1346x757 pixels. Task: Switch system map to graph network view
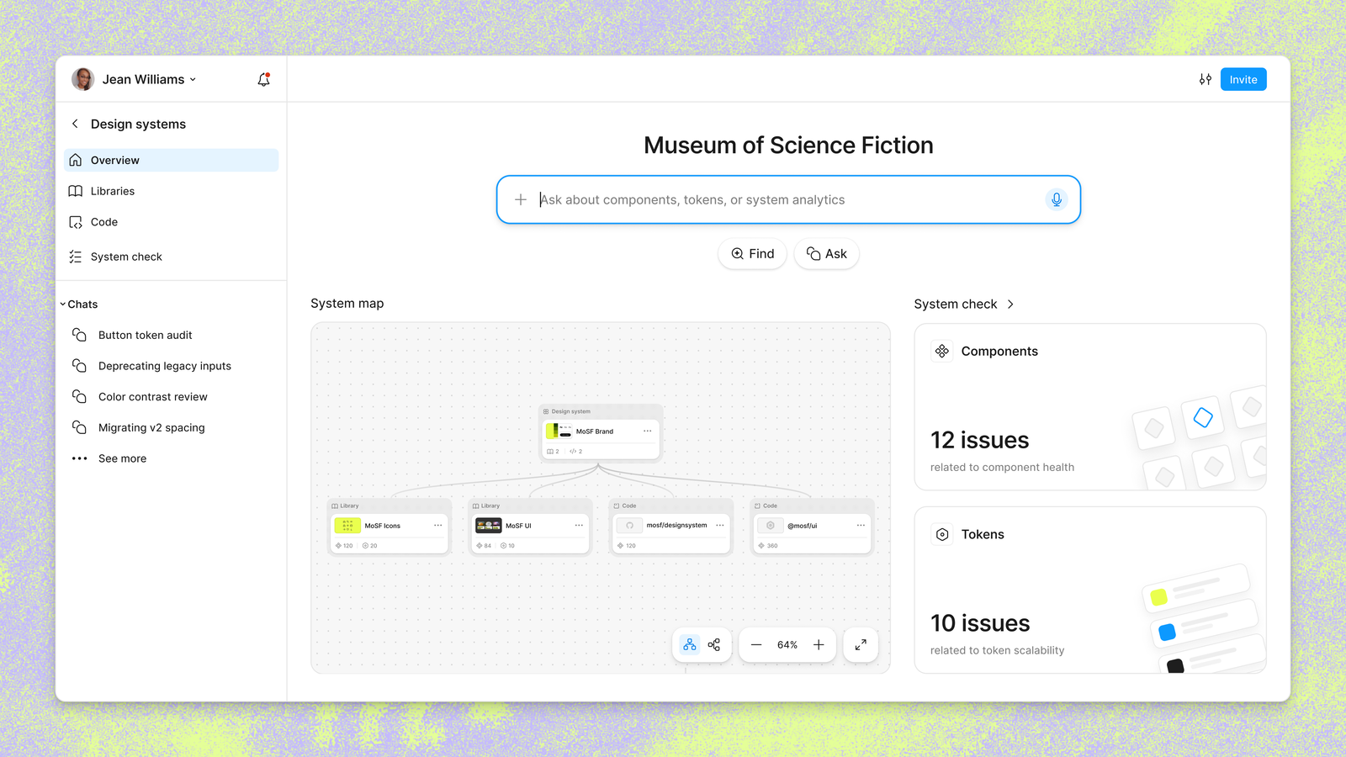click(714, 645)
